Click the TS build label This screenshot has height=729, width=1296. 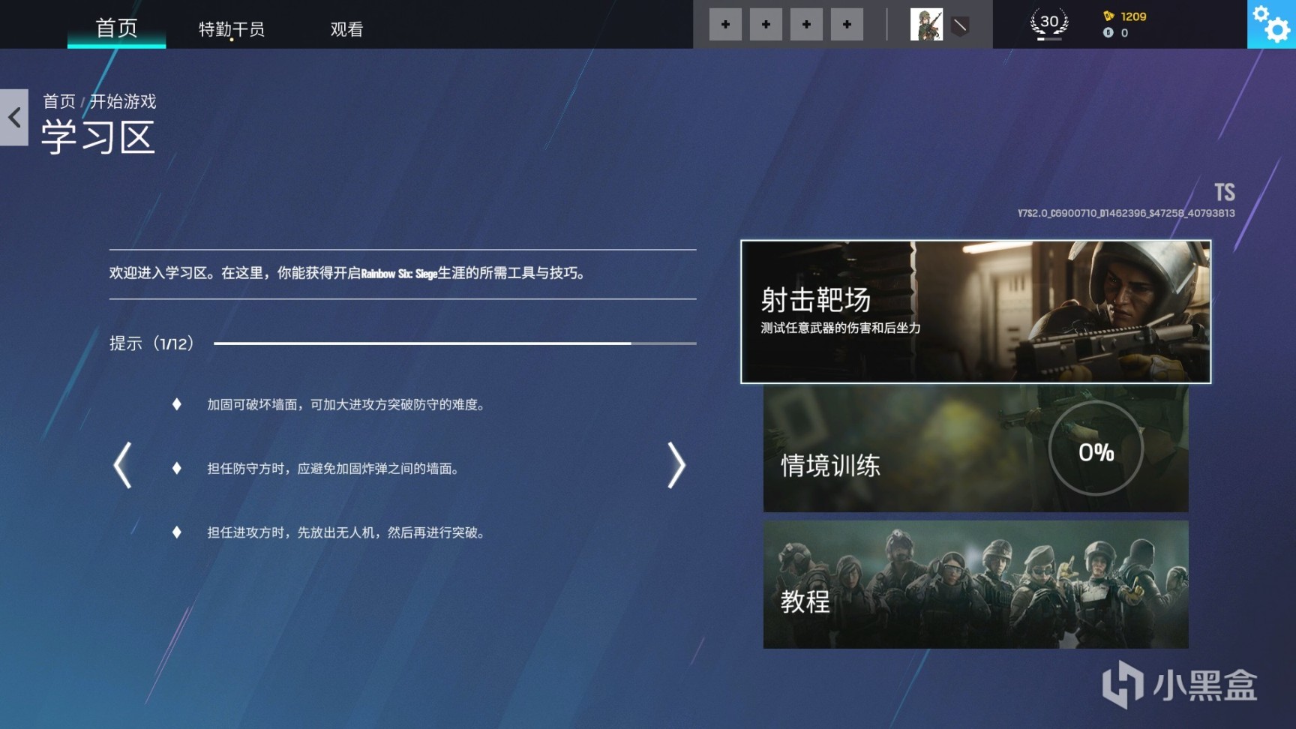(1225, 193)
